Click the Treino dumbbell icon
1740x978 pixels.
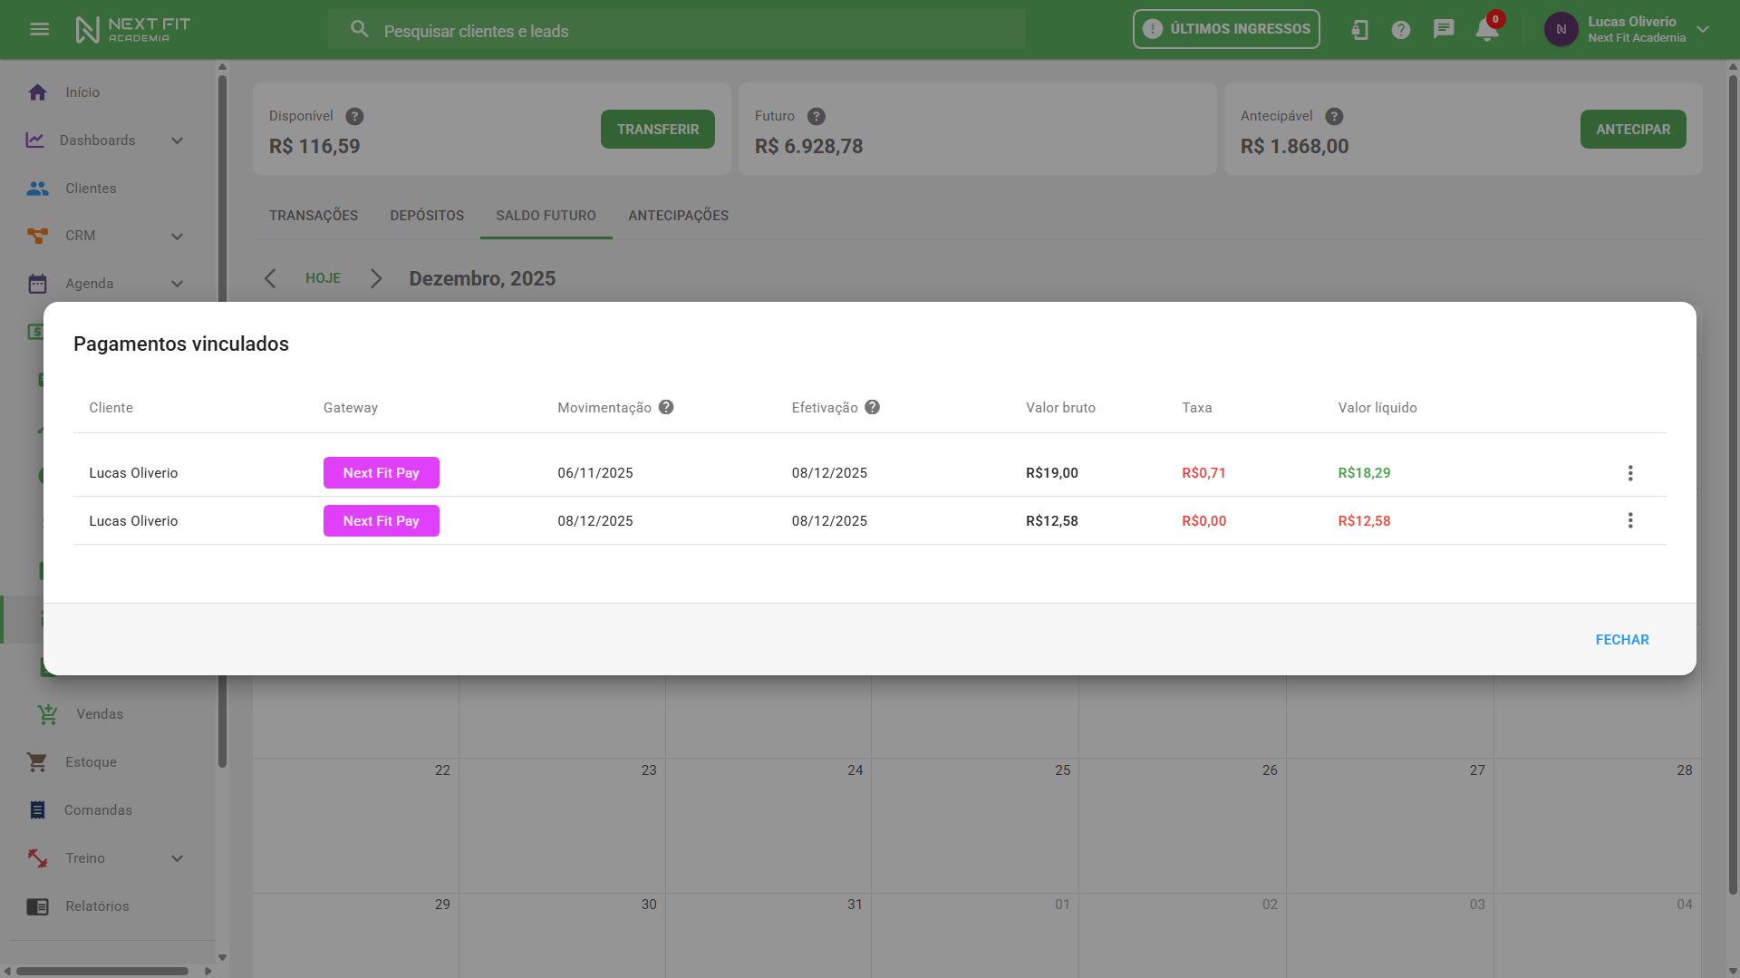[37, 858]
